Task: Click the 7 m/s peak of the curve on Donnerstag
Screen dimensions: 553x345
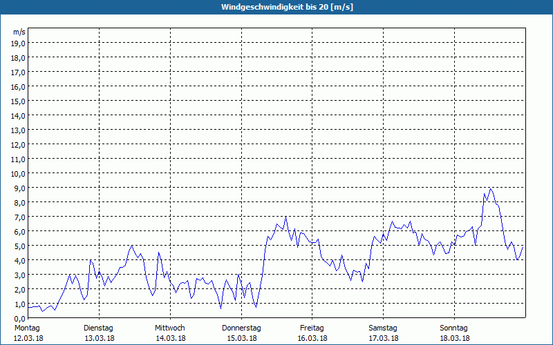Action: [285, 217]
